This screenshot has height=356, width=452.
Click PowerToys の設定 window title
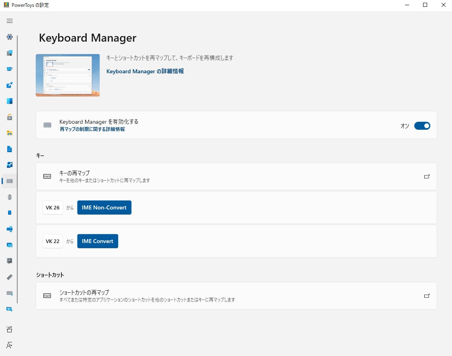coord(30,5)
